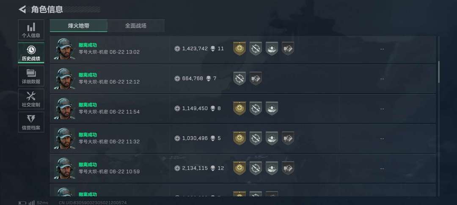Open the 个人信息 sidebar tab
This screenshot has width=457, height=205.
(31, 30)
